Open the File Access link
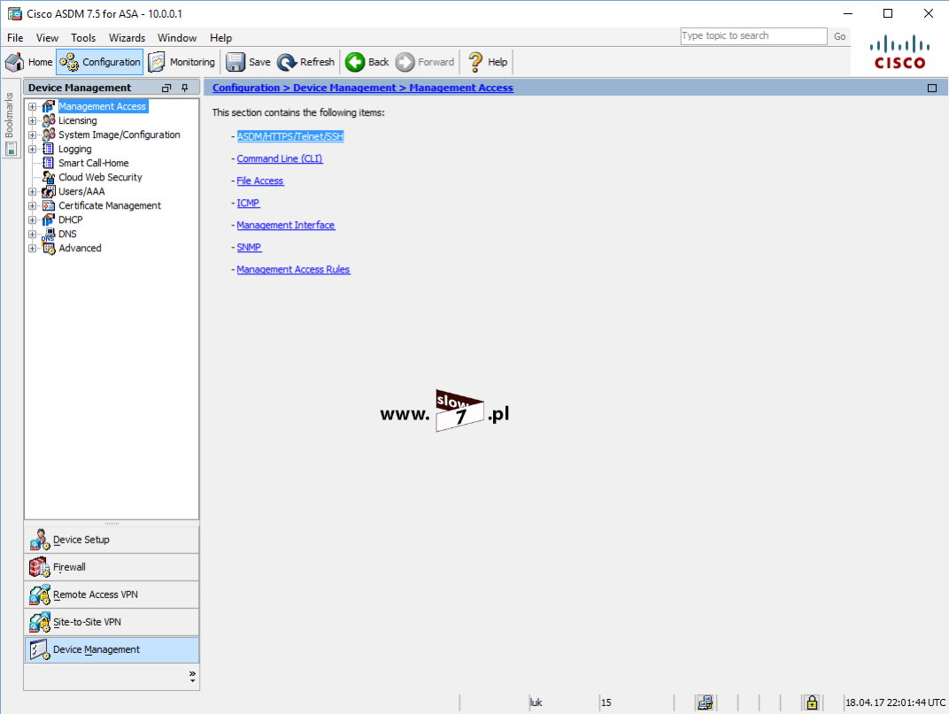949x714 pixels. pyautogui.click(x=259, y=180)
